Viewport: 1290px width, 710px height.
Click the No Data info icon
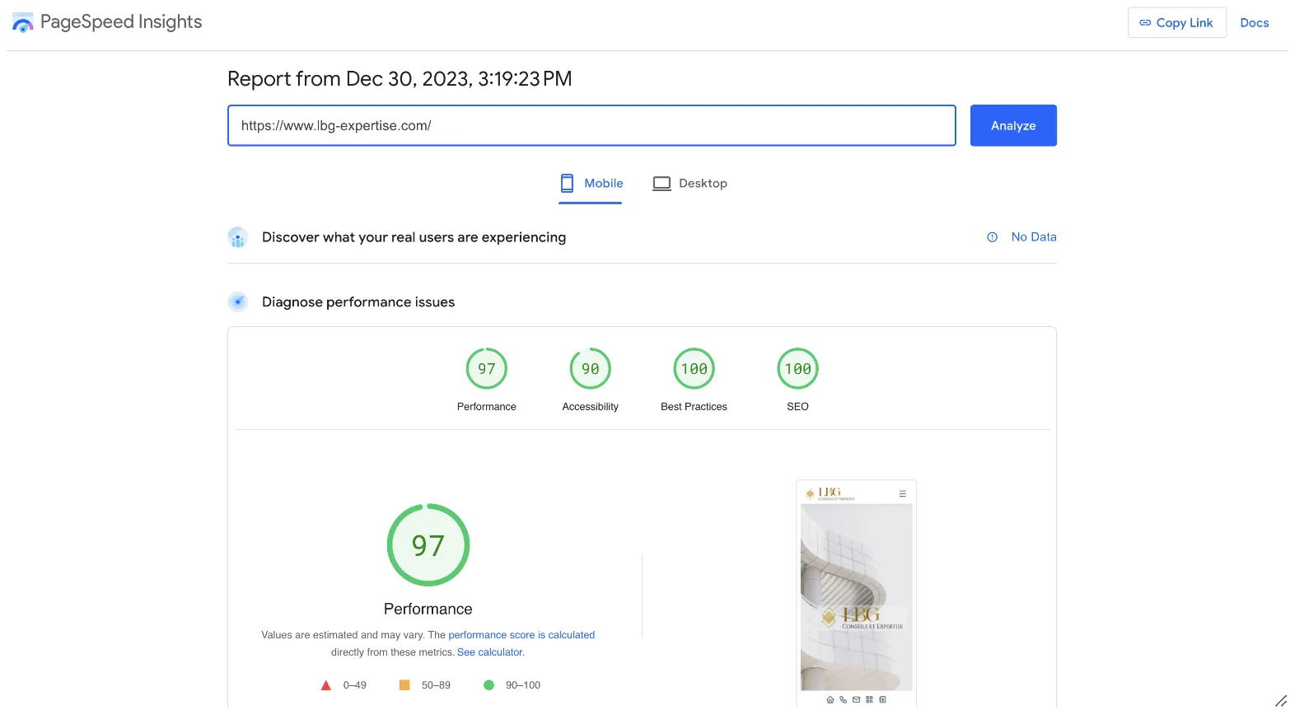pyautogui.click(x=992, y=237)
